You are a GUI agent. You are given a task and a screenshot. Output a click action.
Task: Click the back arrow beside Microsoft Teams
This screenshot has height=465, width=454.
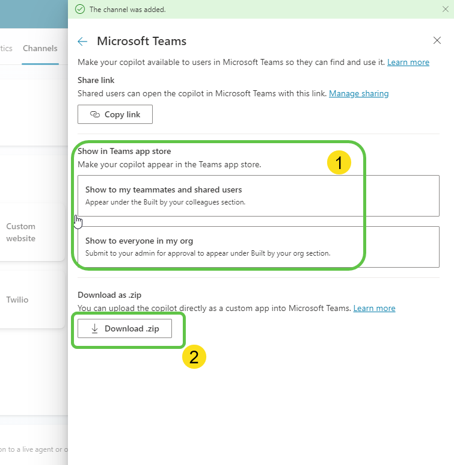click(82, 41)
